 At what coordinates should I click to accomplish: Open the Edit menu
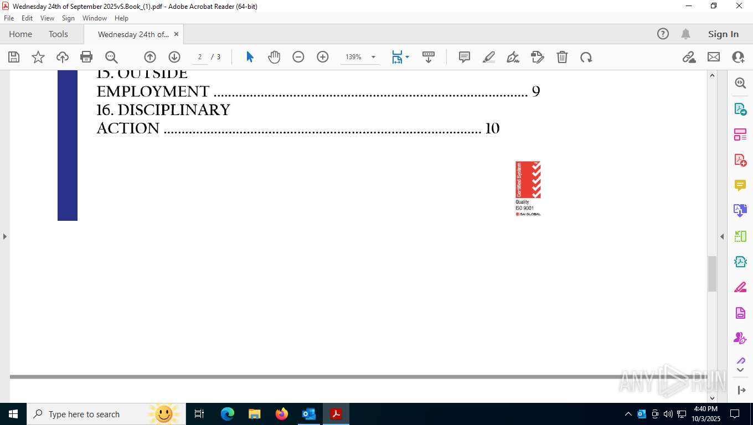tap(27, 18)
